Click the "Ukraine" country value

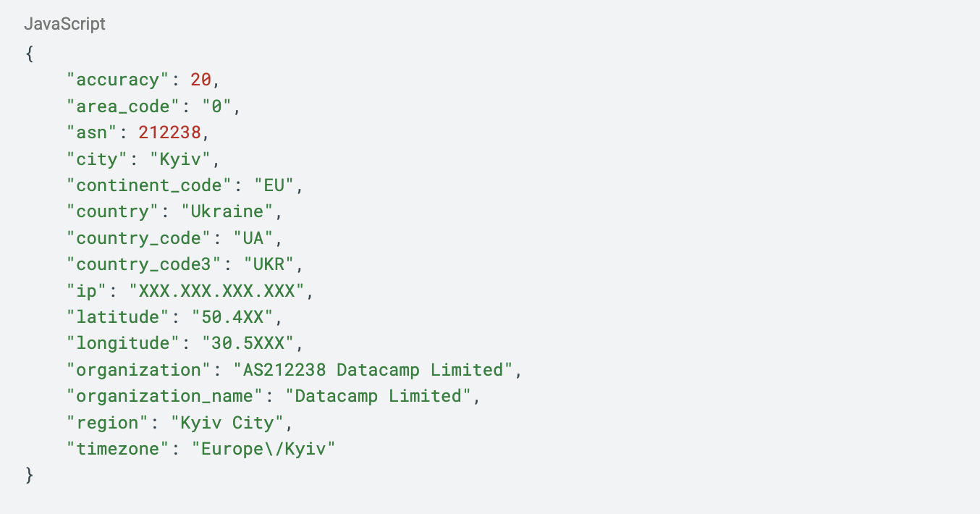click(227, 211)
